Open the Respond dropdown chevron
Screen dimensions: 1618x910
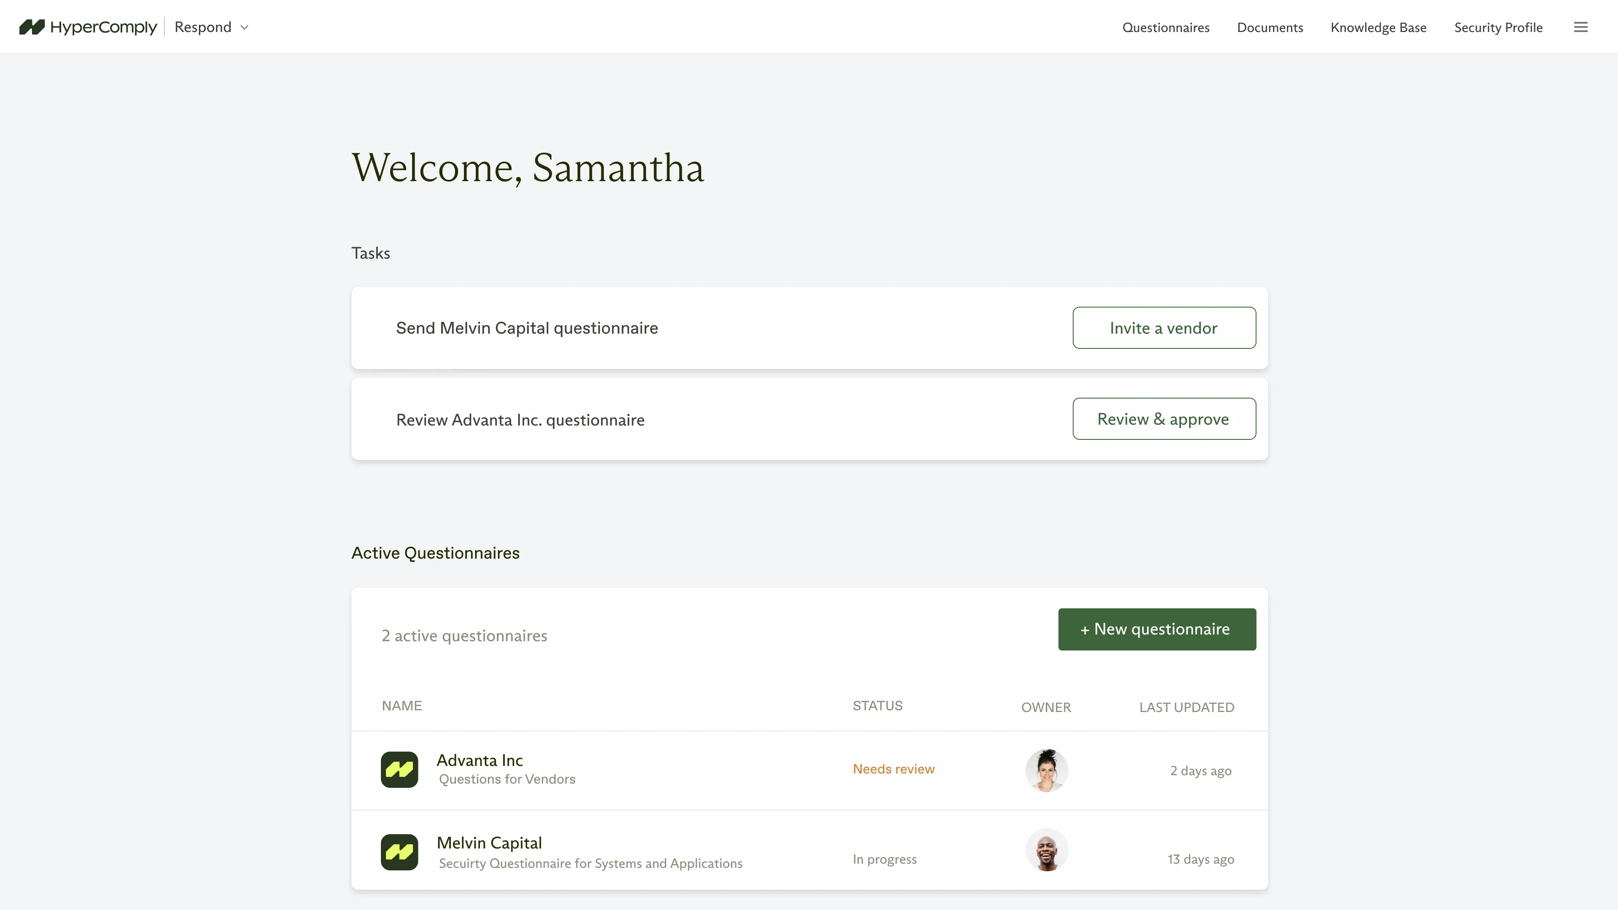[x=245, y=27]
